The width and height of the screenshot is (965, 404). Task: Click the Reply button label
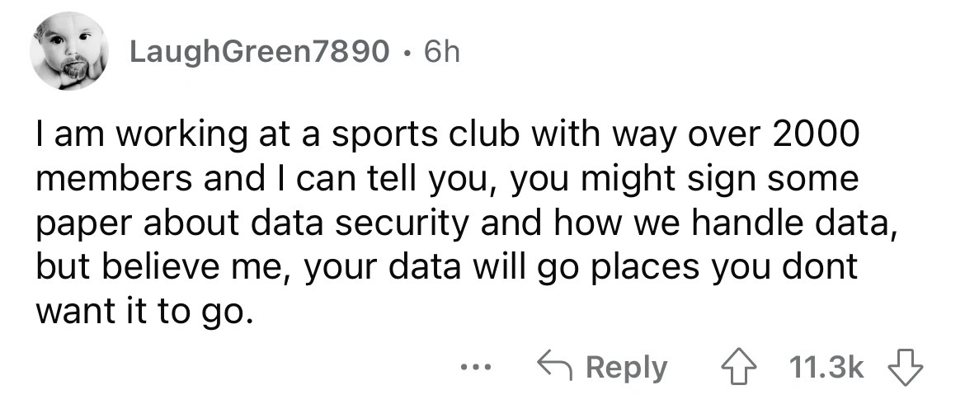[628, 368]
